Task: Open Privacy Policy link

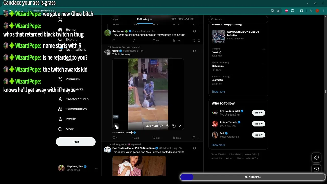Action: [x=235, y=154]
